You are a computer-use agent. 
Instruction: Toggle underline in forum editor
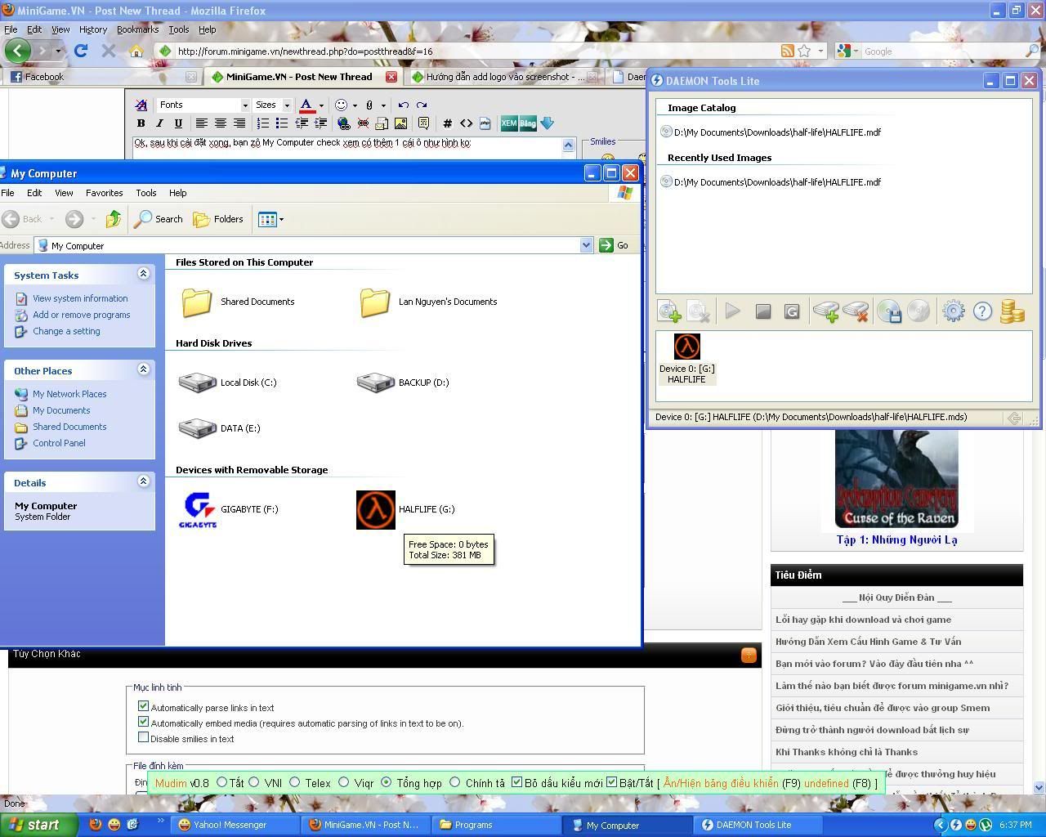[178, 123]
